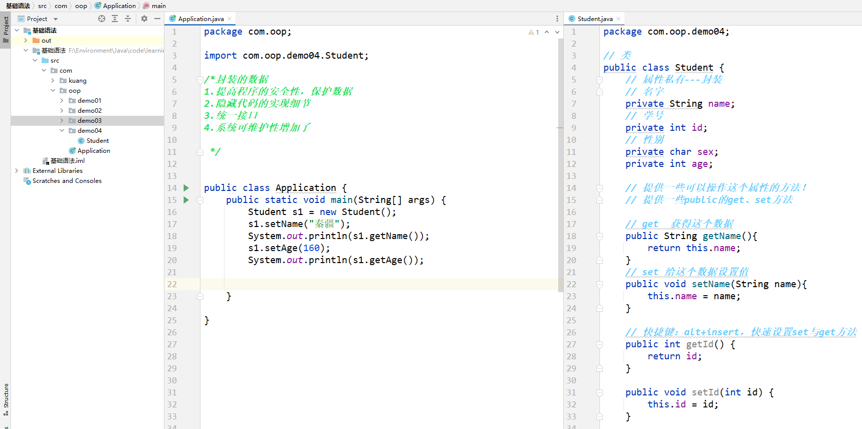Viewport: 862px width, 429px height.
Task: Collapse the root 基础语法 tree node
Action: (x=17, y=31)
